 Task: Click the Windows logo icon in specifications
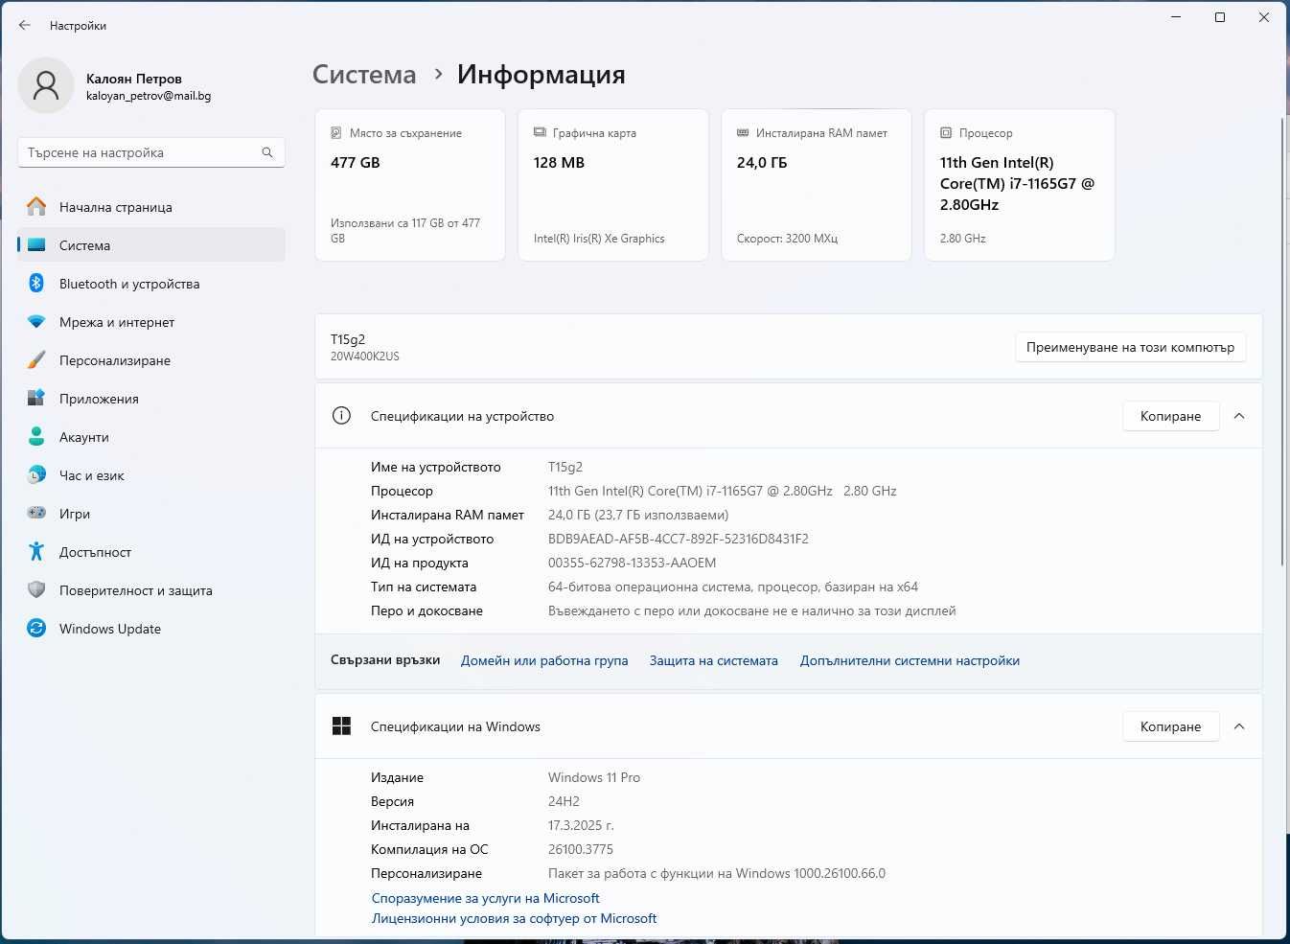pyautogui.click(x=341, y=726)
